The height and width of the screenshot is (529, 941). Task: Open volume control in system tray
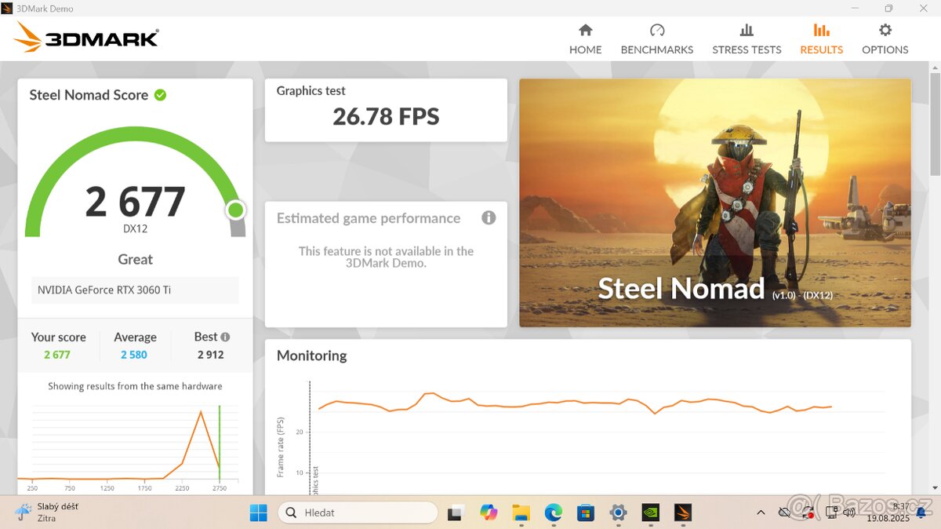[849, 513]
